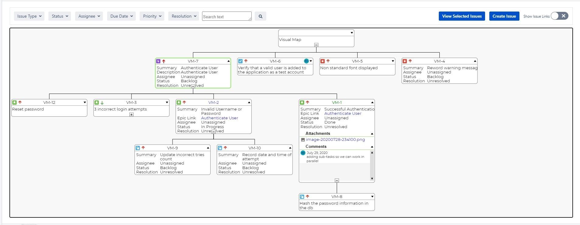580x225 pixels.
Task: Click the Search text input field
Action: [x=227, y=16]
